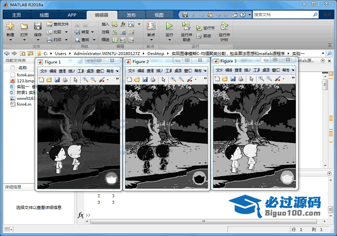This screenshot has width=337, height=236.
Task: Click the command window fx prompt icon
Action: (81, 215)
